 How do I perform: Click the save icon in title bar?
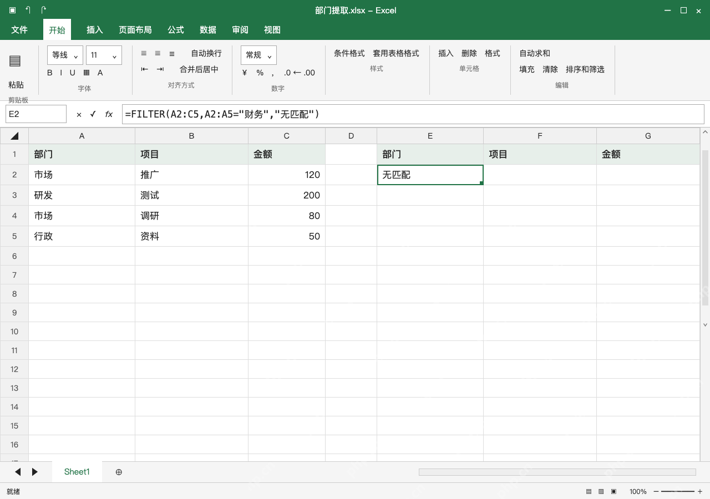[x=12, y=10]
